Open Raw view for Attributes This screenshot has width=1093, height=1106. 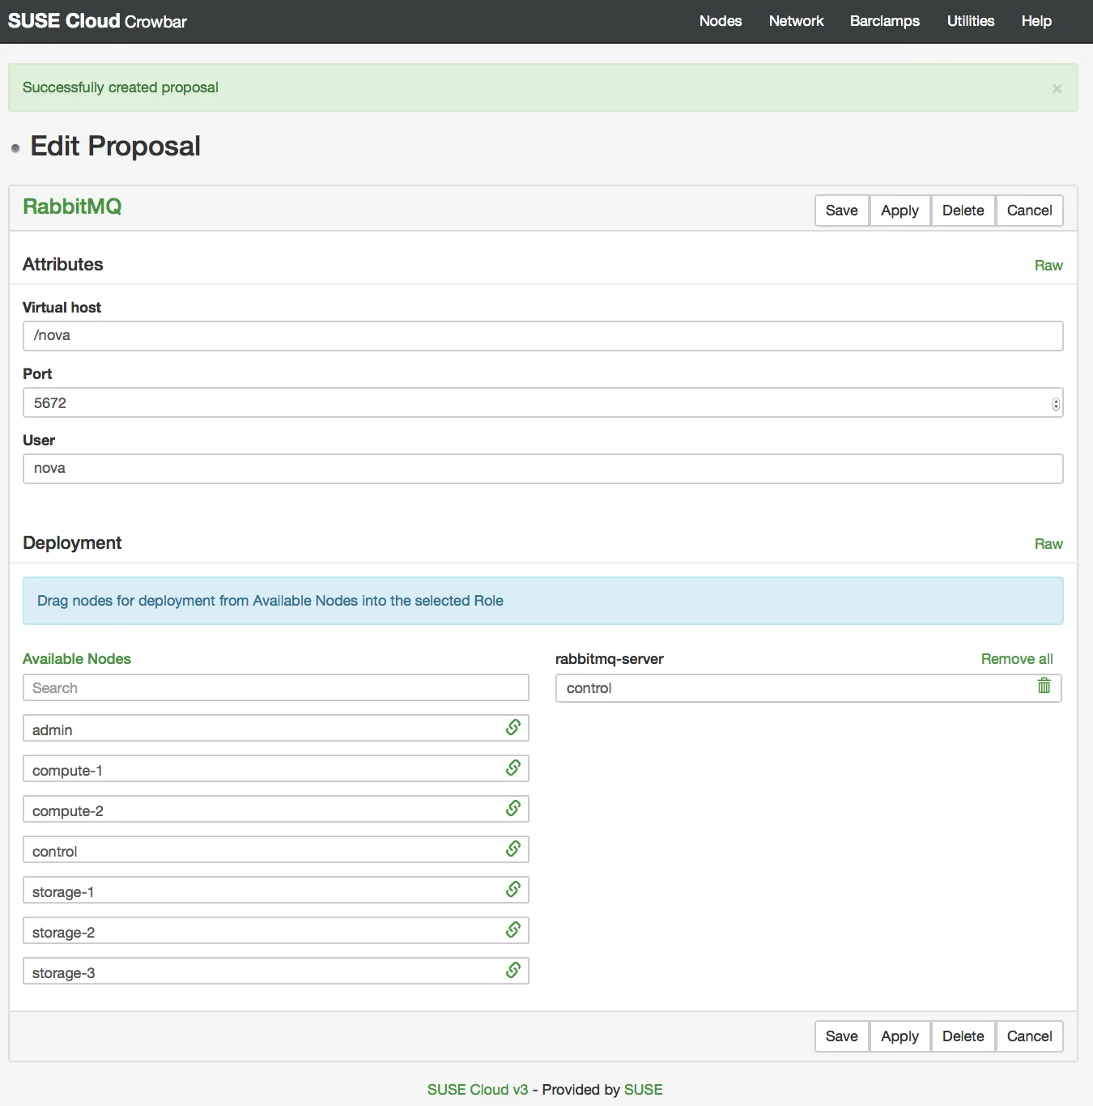click(1048, 266)
